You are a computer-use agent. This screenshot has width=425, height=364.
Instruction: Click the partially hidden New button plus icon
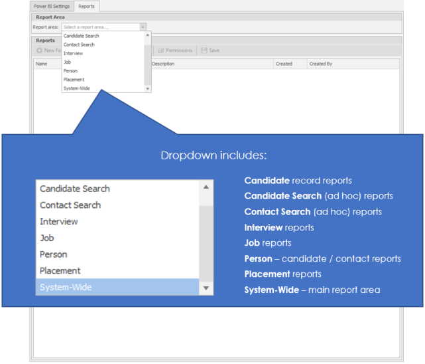pyautogui.click(x=40, y=50)
